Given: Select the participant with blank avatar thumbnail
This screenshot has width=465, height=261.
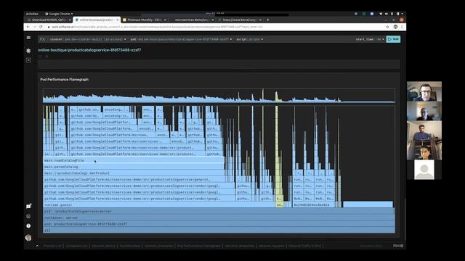Looking at the screenshot, I should (424, 170).
